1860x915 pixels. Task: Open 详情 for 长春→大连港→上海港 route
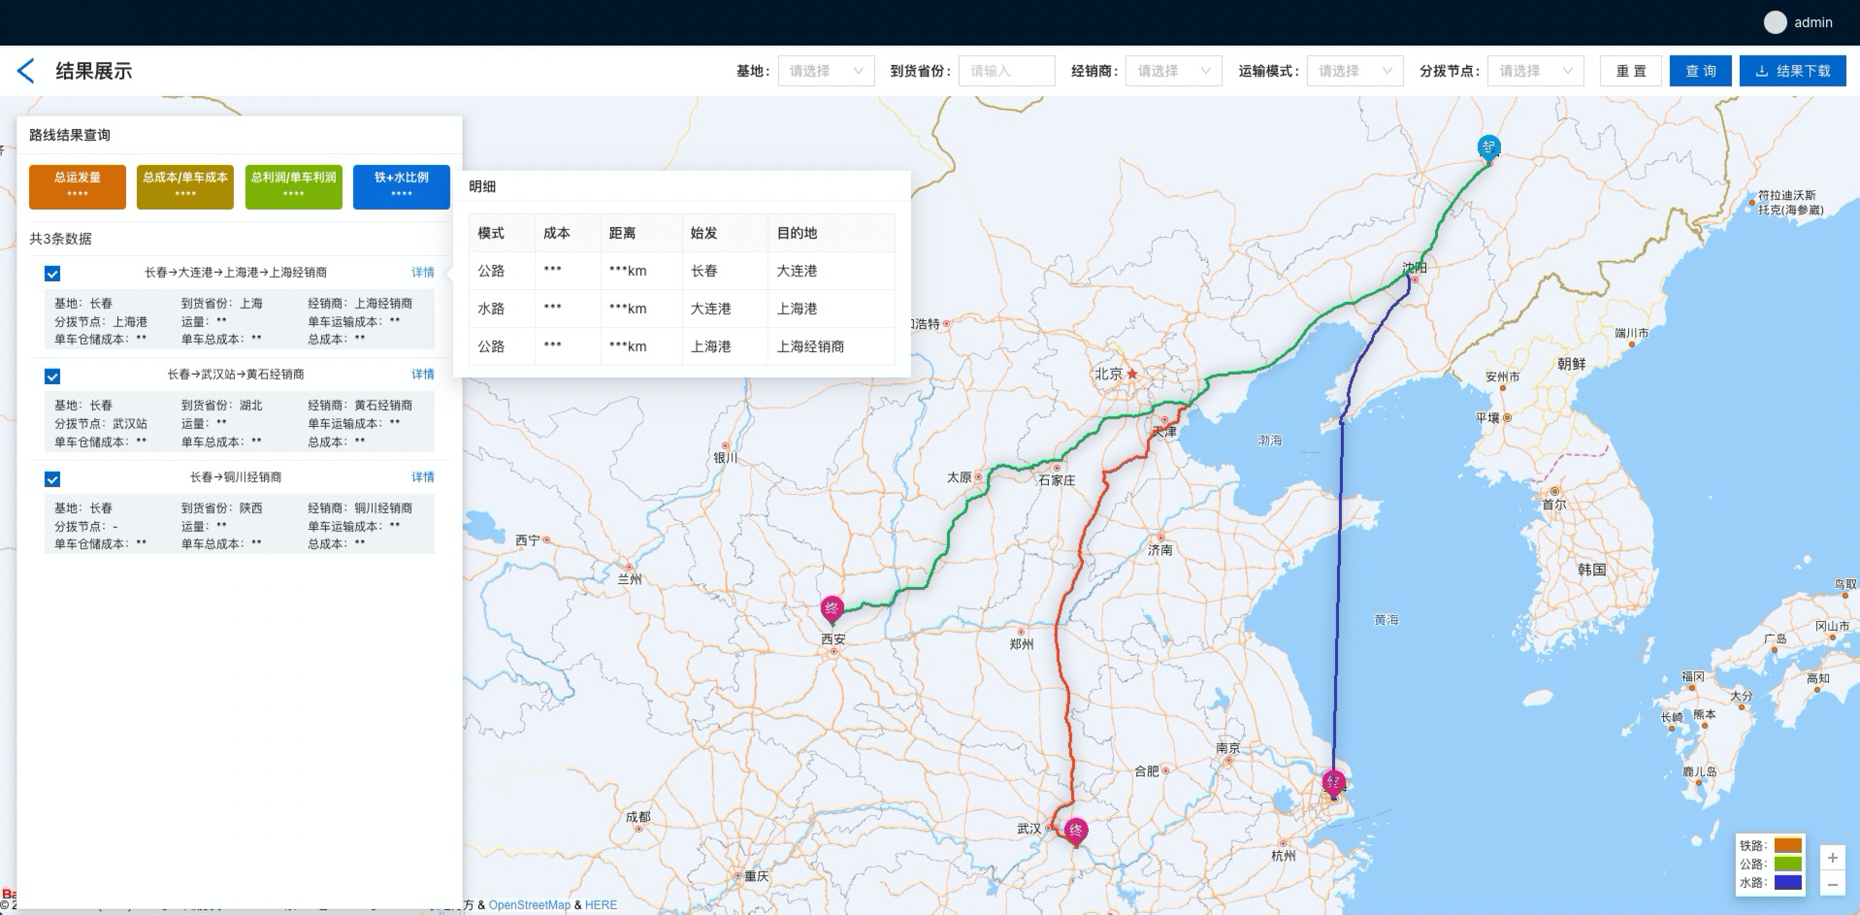pyautogui.click(x=422, y=272)
